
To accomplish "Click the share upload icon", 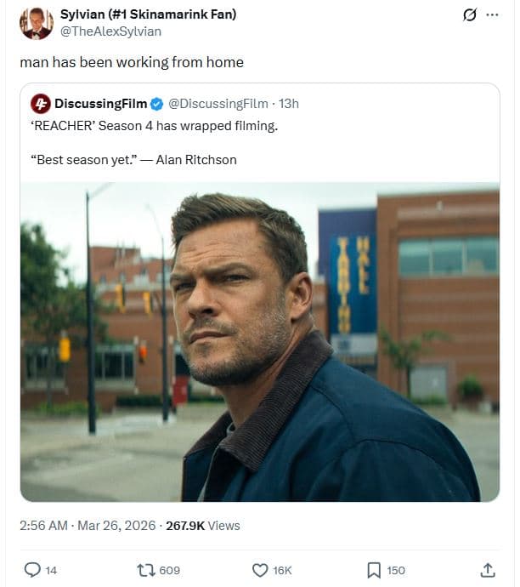I will [x=488, y=570].
